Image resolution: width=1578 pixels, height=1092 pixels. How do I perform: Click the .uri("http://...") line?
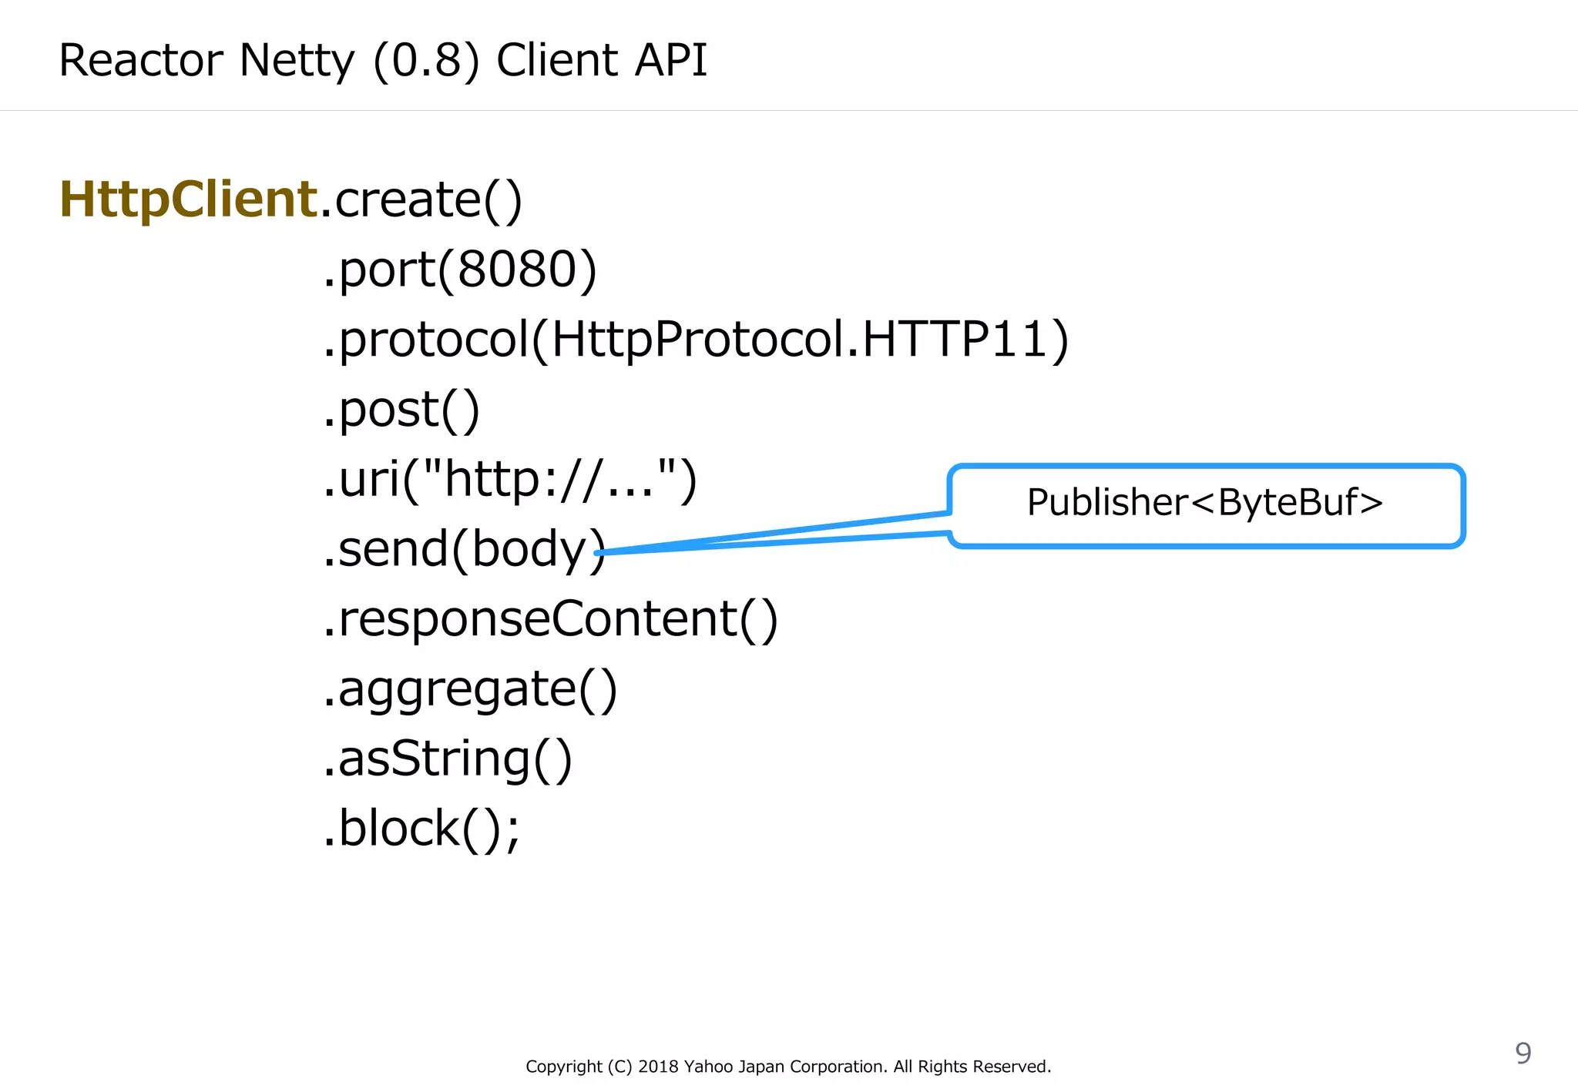click(x=509, y=480)
